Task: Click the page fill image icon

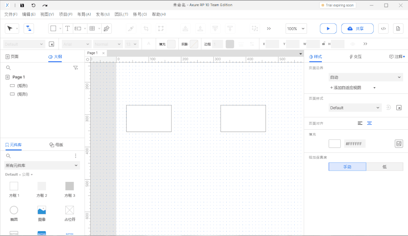Action: point(399,143)
